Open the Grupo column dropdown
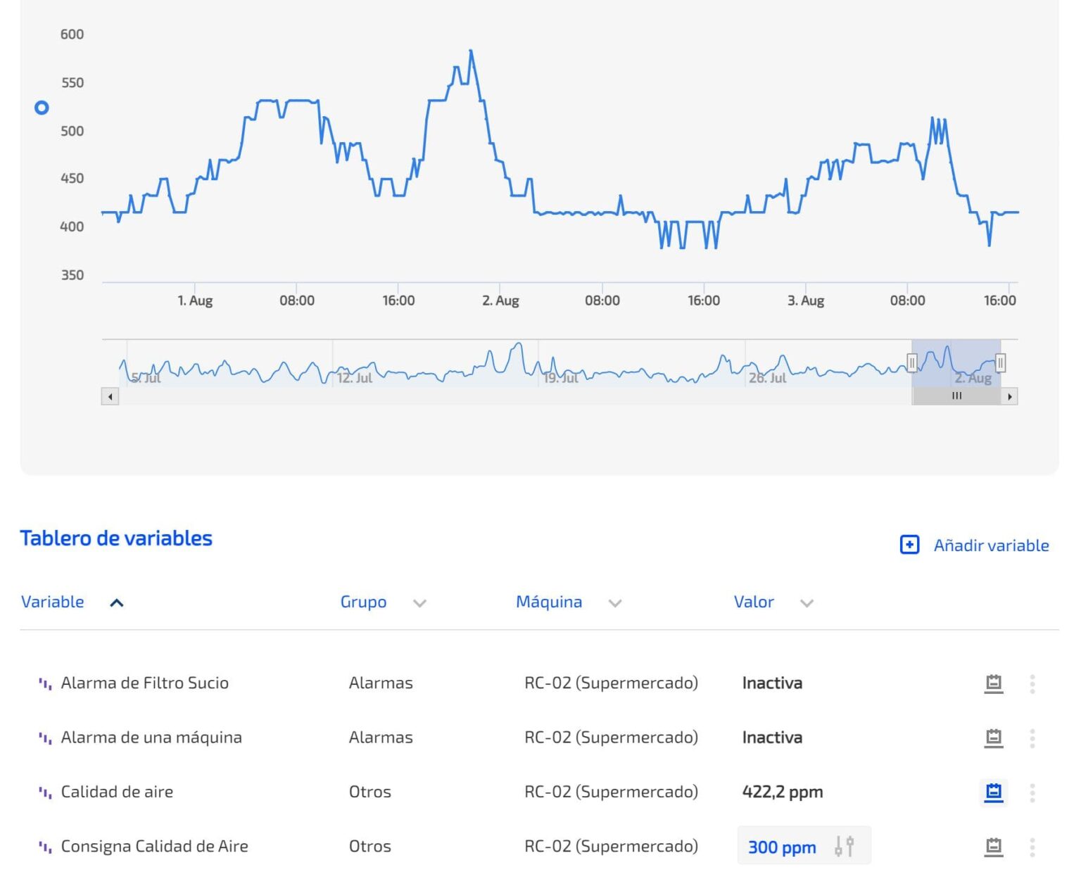This screenshot has height=879, width=1081. click(x=420, y=603)
